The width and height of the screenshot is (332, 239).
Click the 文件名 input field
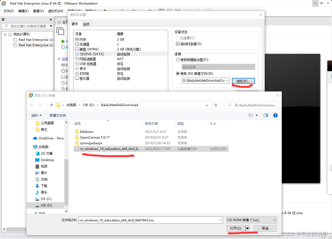(x=149, y=220)
